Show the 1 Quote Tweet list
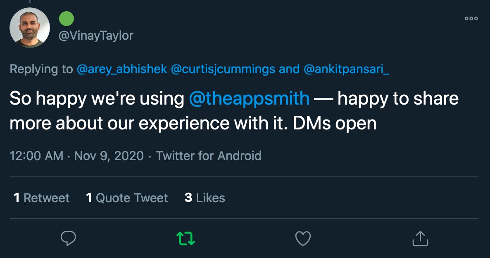The width and height of the screenshot is (490, 258). click(127, 198)
